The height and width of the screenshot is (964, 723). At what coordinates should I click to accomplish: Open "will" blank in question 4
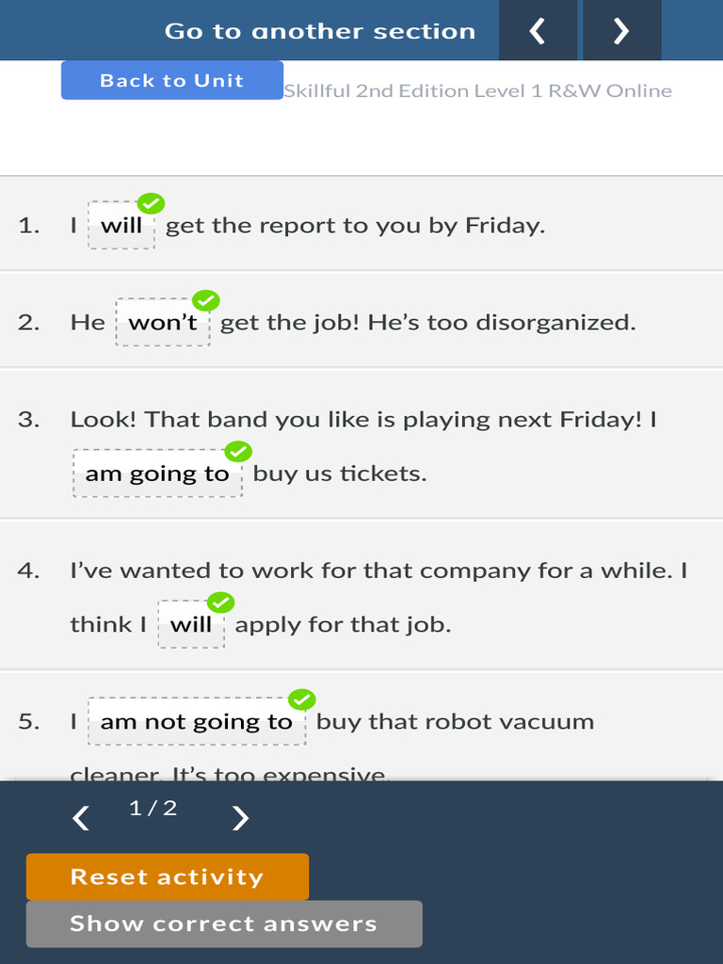[191, 625]
